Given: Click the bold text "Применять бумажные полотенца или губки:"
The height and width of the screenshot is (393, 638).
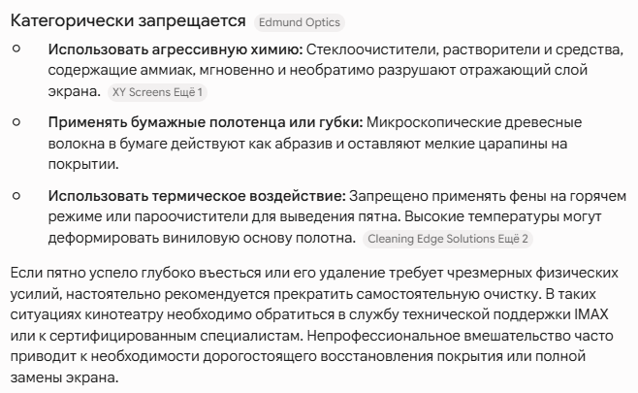Looking at the screenshot, I should tap(206, 122).
